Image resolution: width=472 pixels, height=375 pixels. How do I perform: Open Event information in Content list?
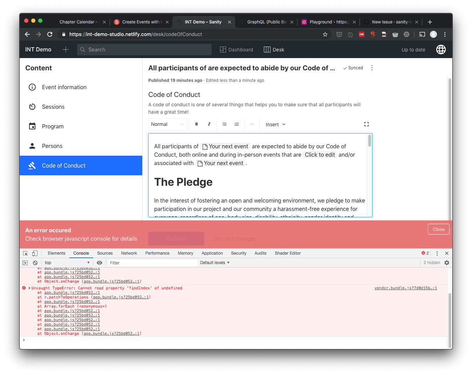coord(81,87)
